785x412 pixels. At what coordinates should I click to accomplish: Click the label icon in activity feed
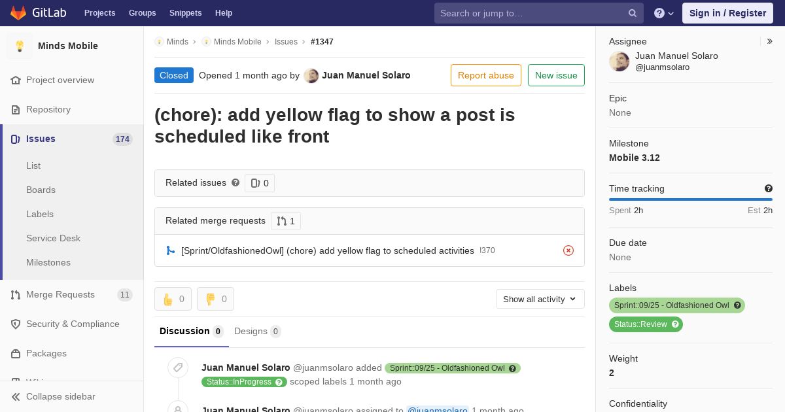pos(177,368)
